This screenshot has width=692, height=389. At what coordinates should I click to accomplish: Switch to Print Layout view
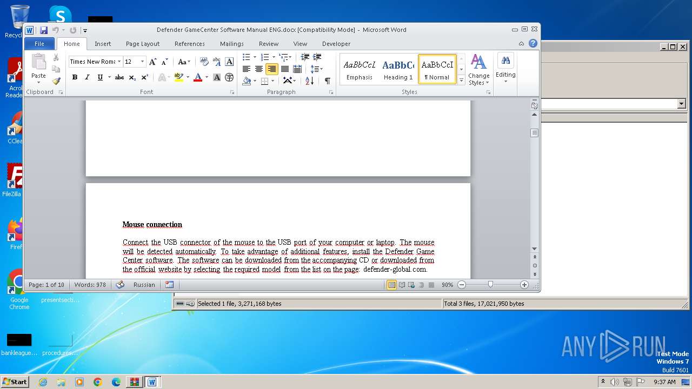point(392,285)
